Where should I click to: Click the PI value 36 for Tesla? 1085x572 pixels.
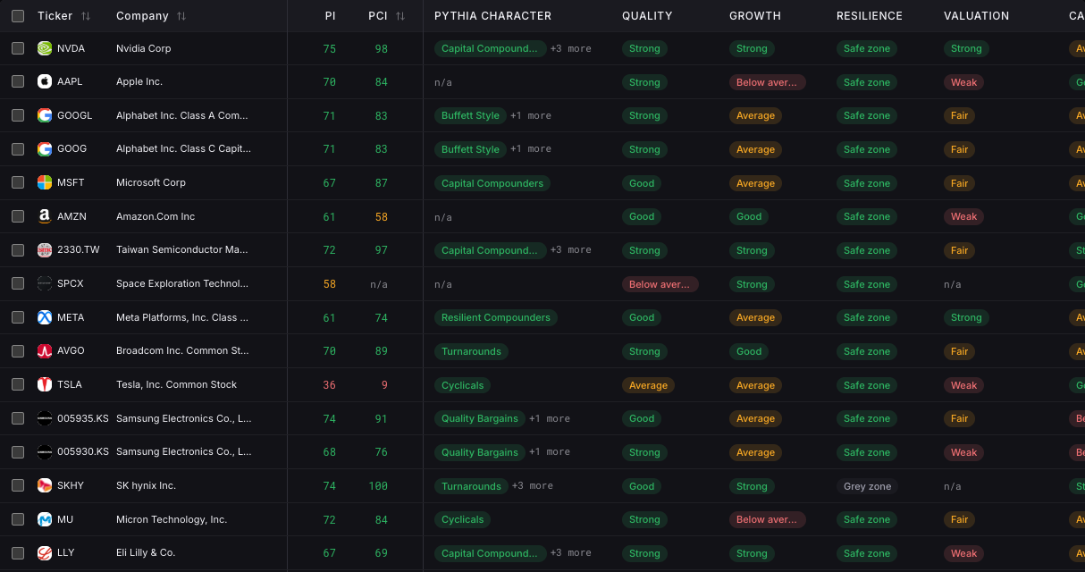(330, 384)
